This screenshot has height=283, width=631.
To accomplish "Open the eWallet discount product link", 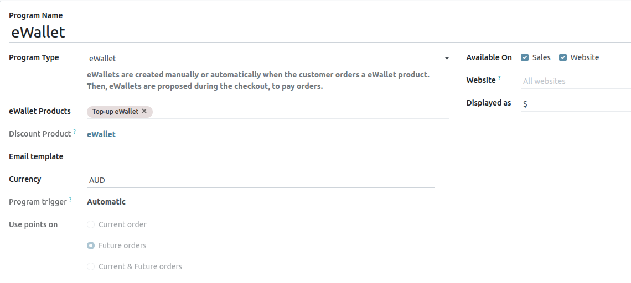I will (x=101, y=134).
